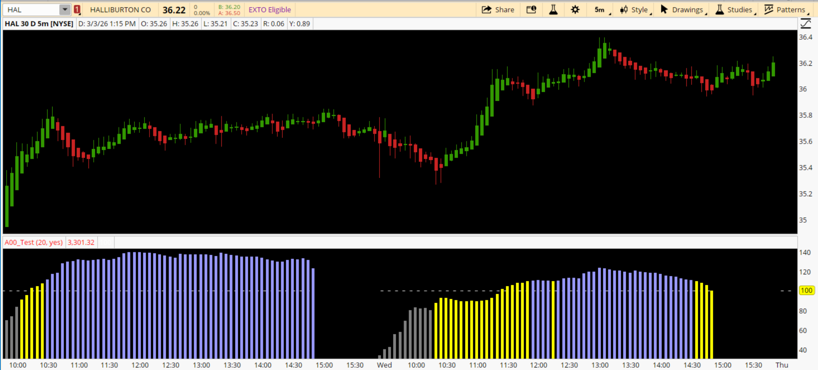Click the yellow 100 level marker

[806, 290]
